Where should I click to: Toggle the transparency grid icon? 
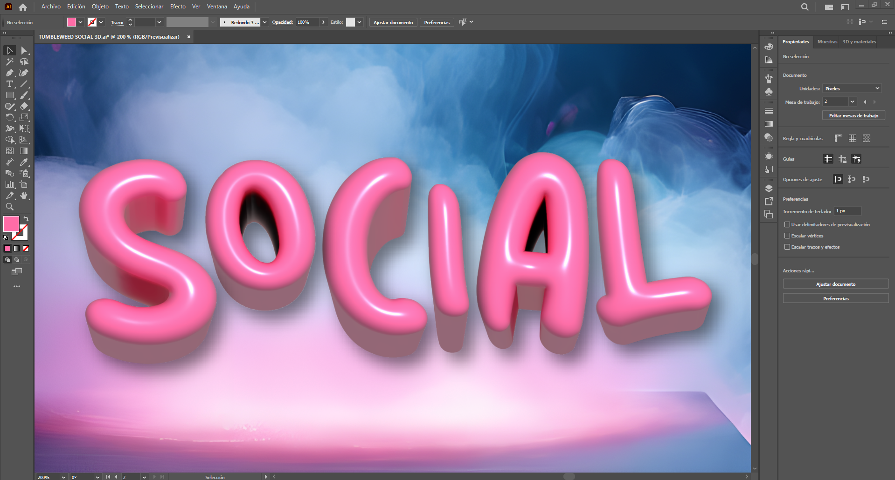point(867,138)
